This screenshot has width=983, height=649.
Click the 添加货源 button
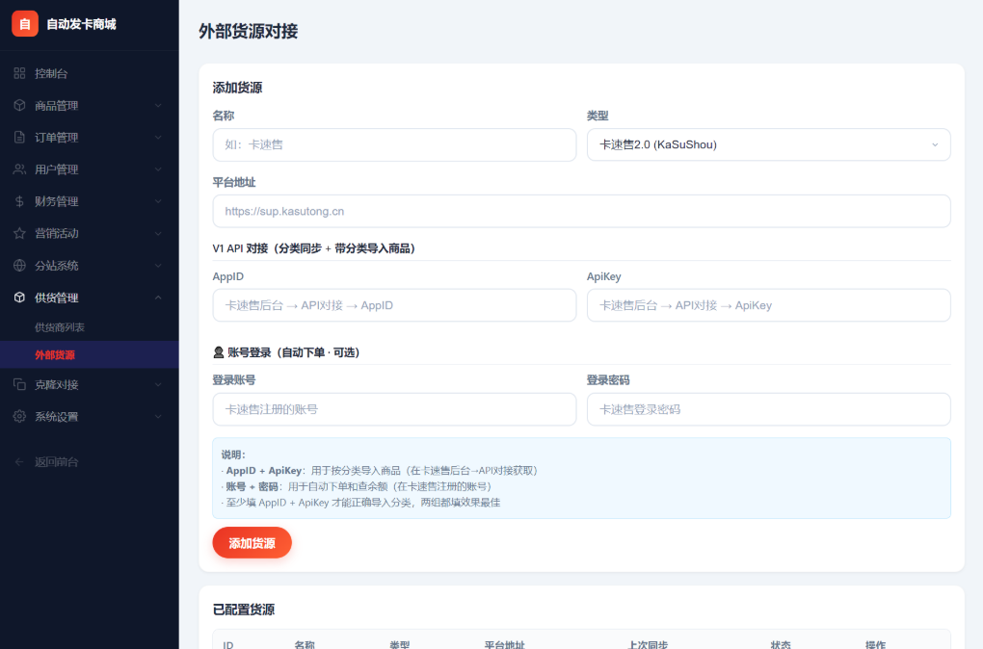[x=252, y=542]
